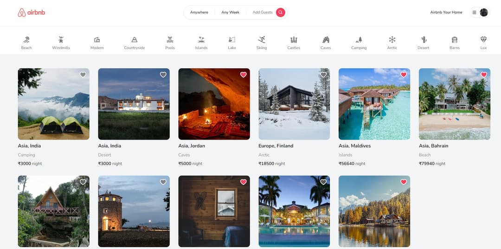Select the Islands category icon
The image size is (501, 249).
point(201,39)
